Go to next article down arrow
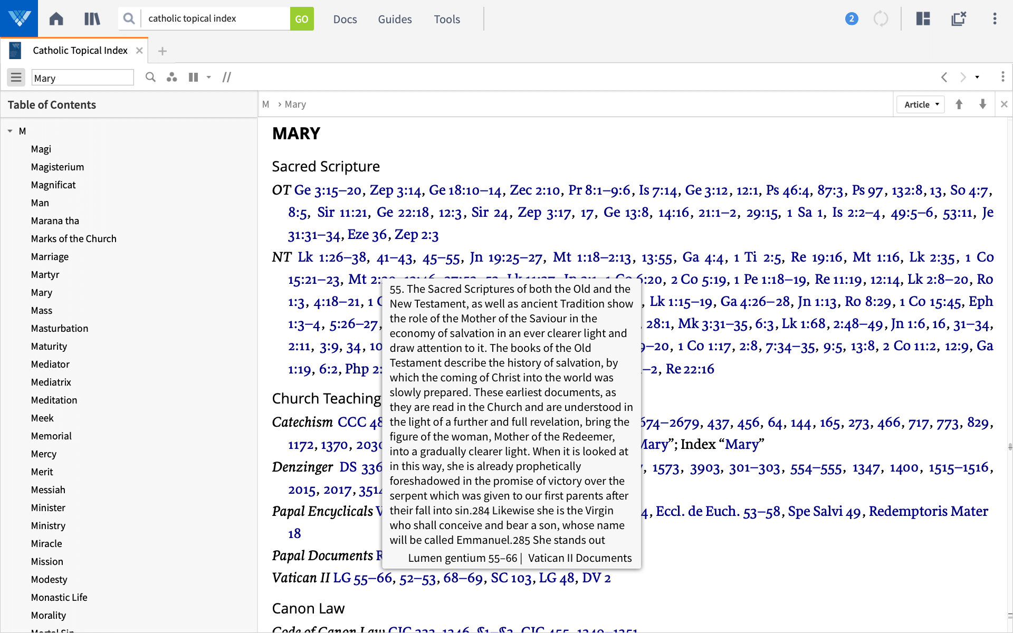Image resolution: width=1013 pixels, height=633 pixels. point(982,104)
